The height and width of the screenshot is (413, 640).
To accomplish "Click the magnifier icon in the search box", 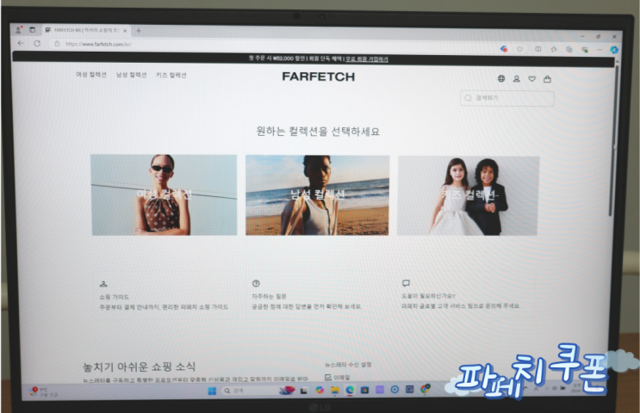I will [469, 98].
